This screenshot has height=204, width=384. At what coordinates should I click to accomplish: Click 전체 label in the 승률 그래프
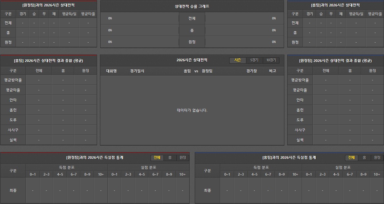192,18
